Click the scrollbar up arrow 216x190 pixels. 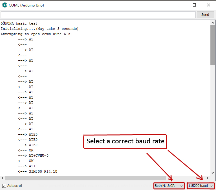[x=213, y=23]
